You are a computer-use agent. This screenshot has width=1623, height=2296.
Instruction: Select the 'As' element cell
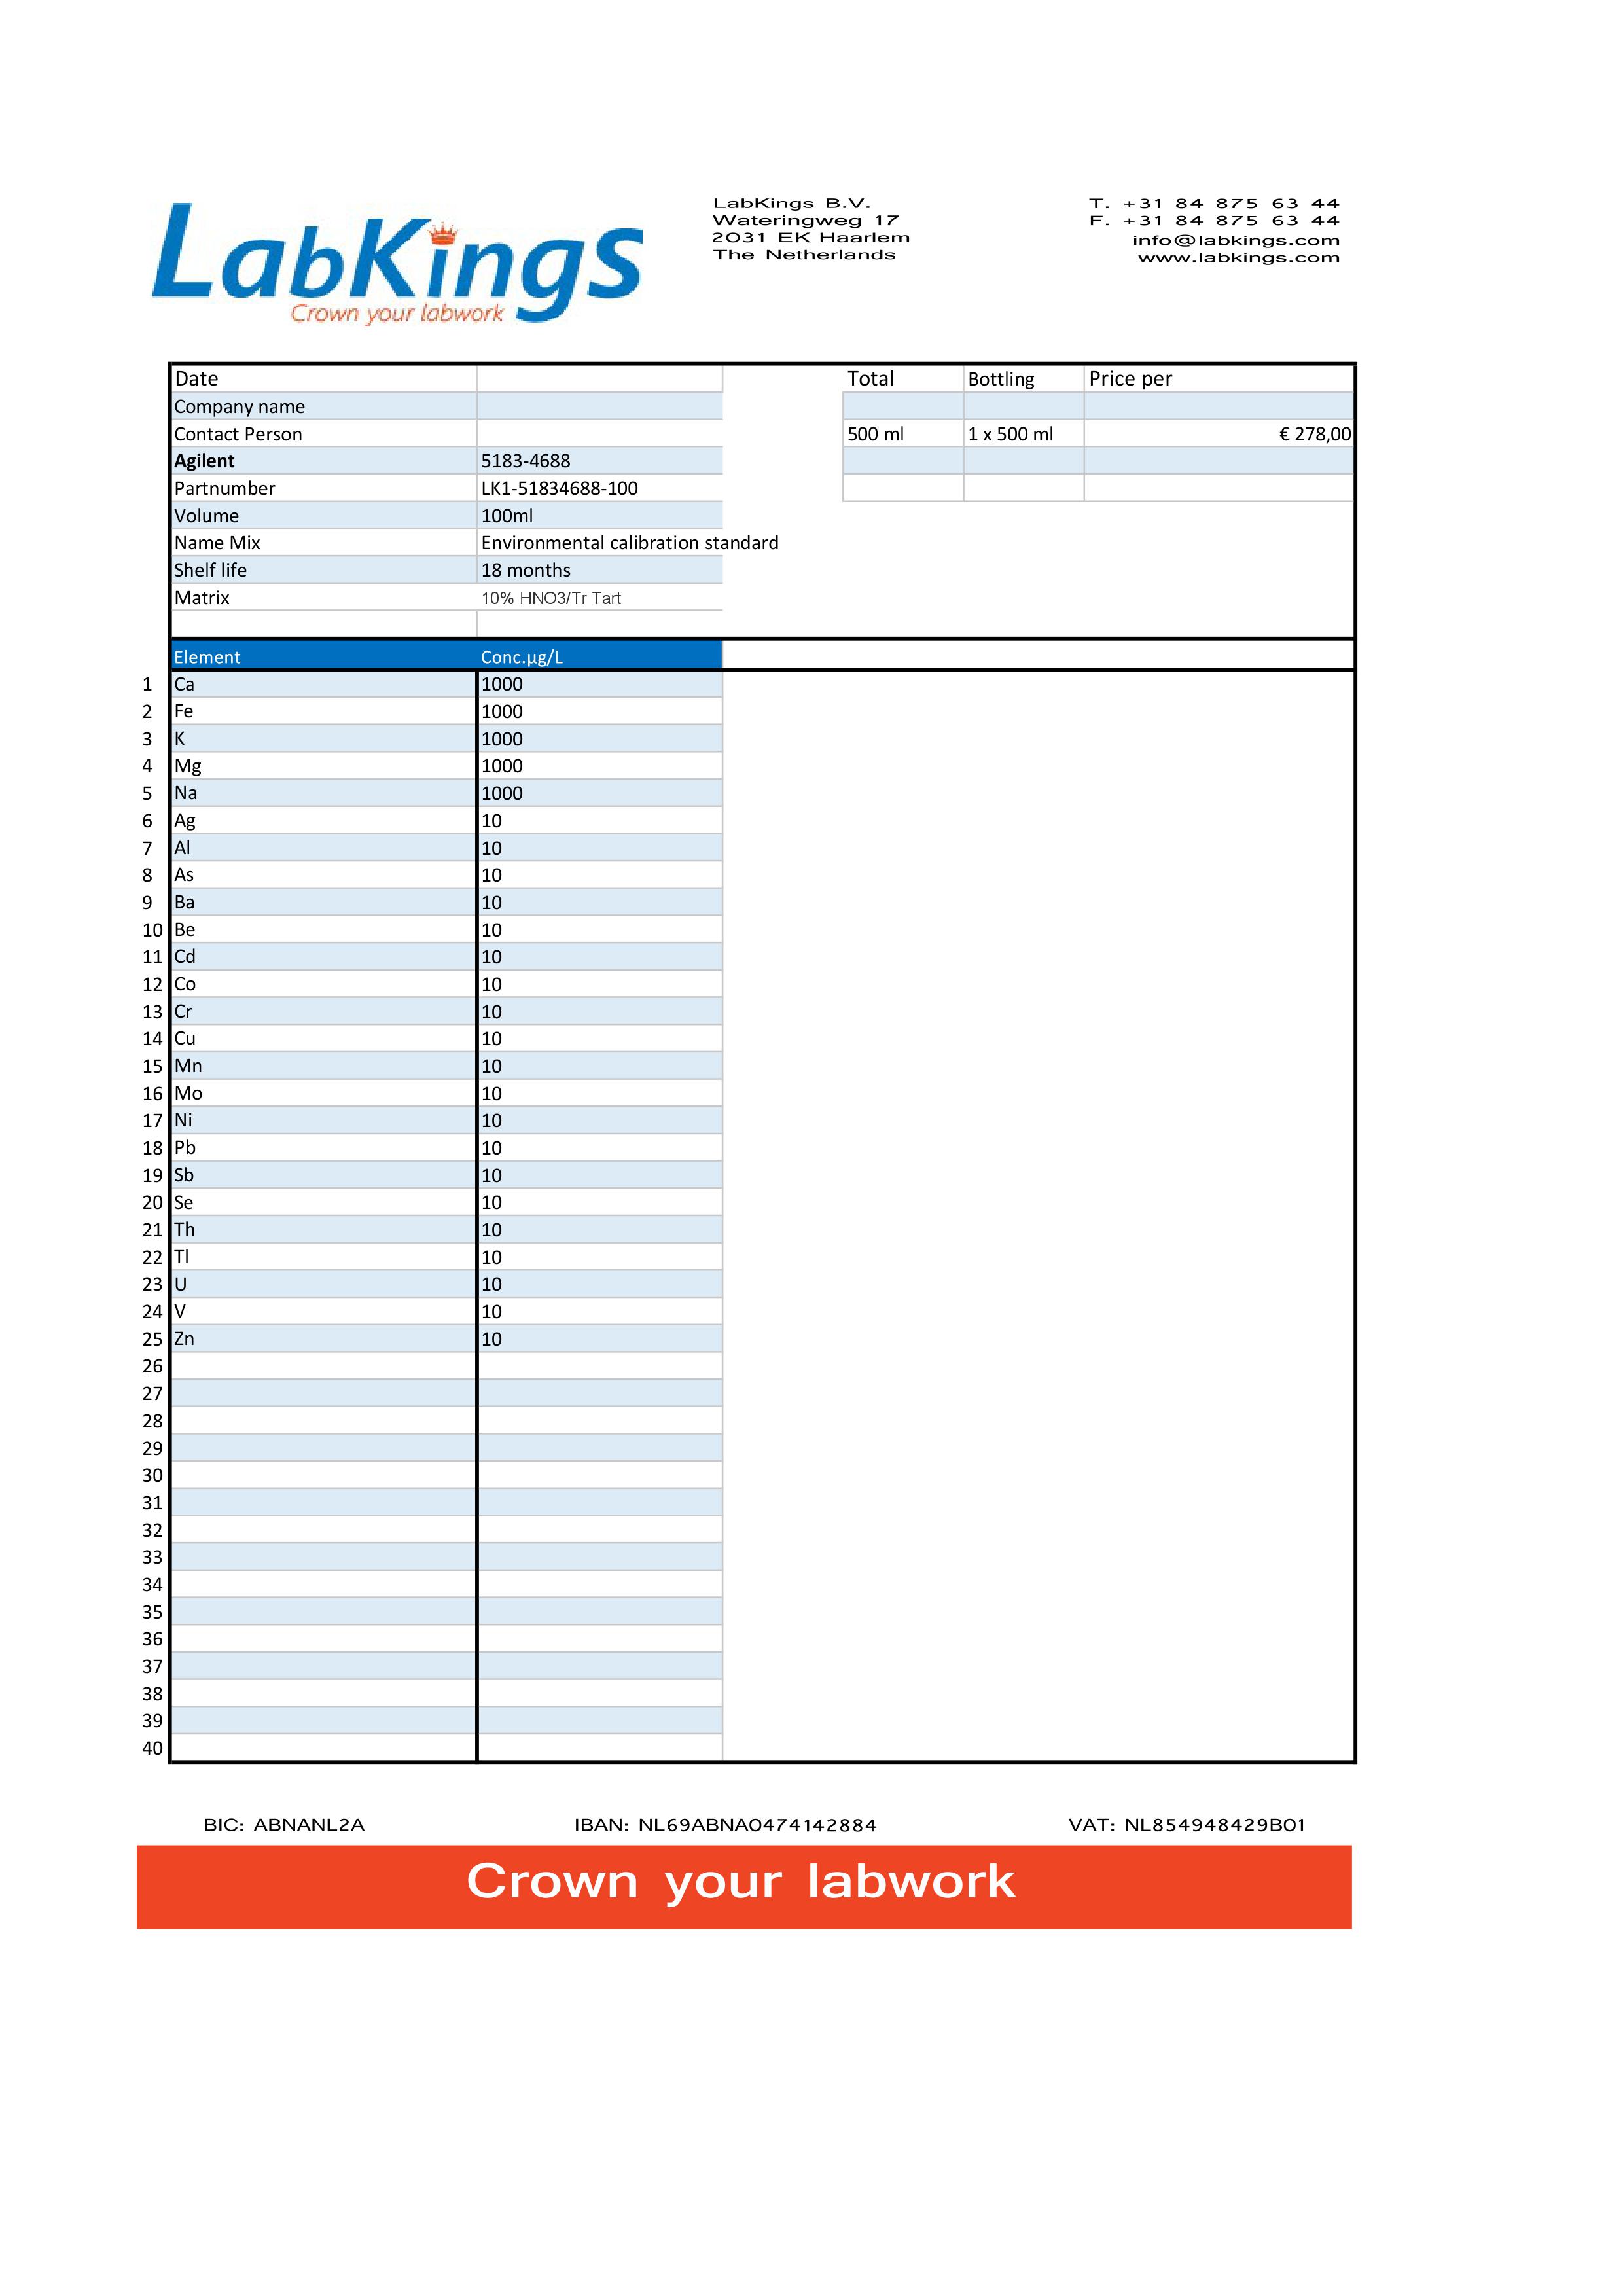tap(323, 875)
